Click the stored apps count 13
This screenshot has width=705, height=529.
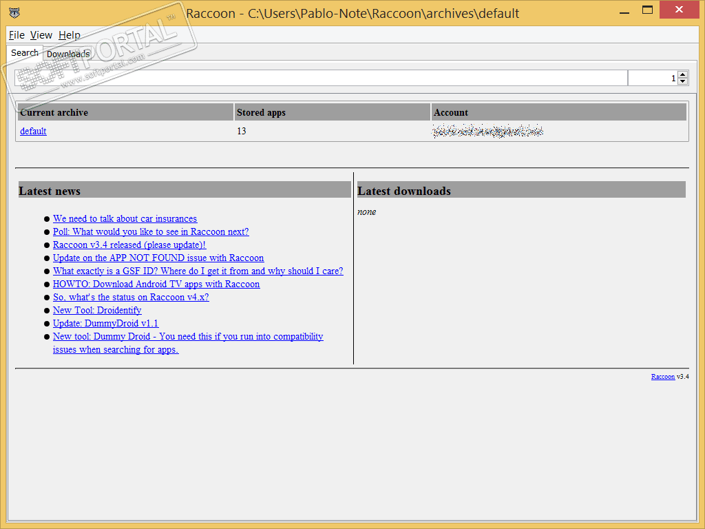(242, 131)
